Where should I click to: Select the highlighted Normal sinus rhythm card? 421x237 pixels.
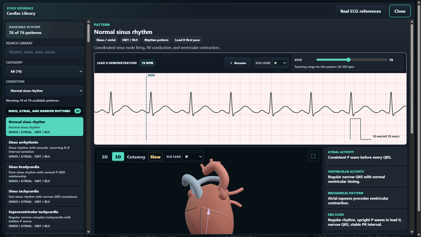point(45,127)
